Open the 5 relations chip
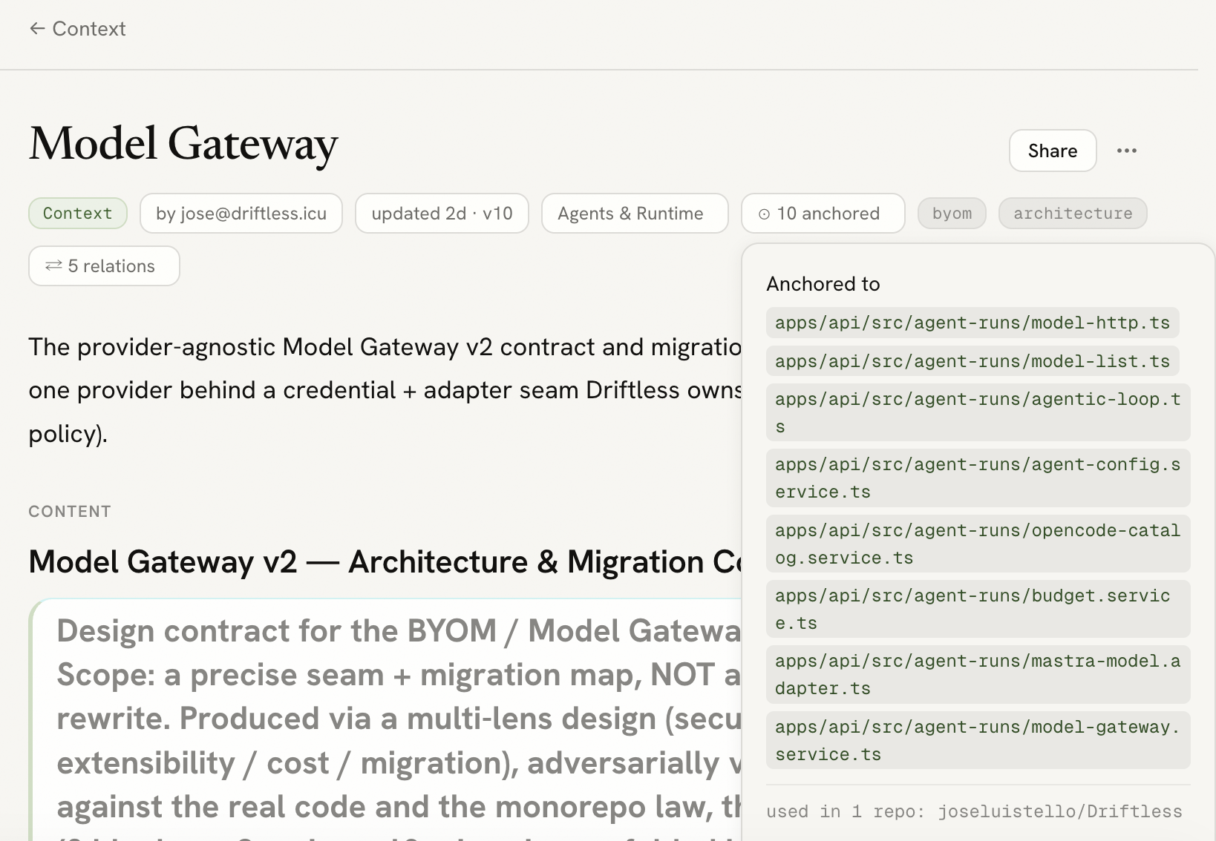 [x=104, y=266]
